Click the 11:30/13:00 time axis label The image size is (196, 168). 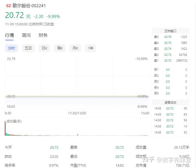[x=77, y=113]
